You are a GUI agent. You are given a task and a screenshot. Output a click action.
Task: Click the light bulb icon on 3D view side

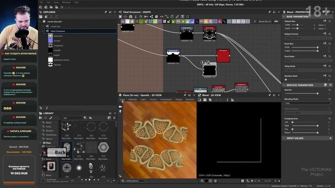click(120, 111)
